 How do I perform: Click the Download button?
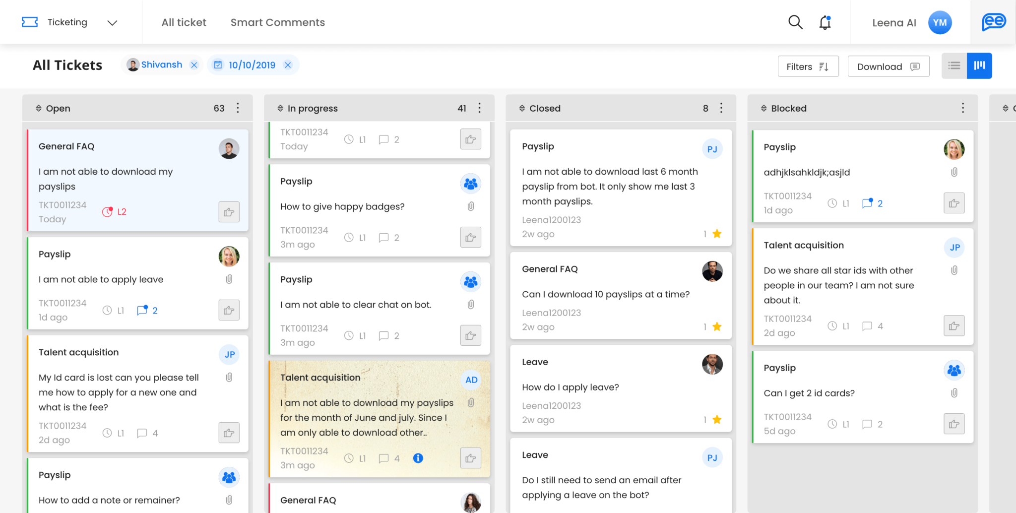(x=889, y=66)
